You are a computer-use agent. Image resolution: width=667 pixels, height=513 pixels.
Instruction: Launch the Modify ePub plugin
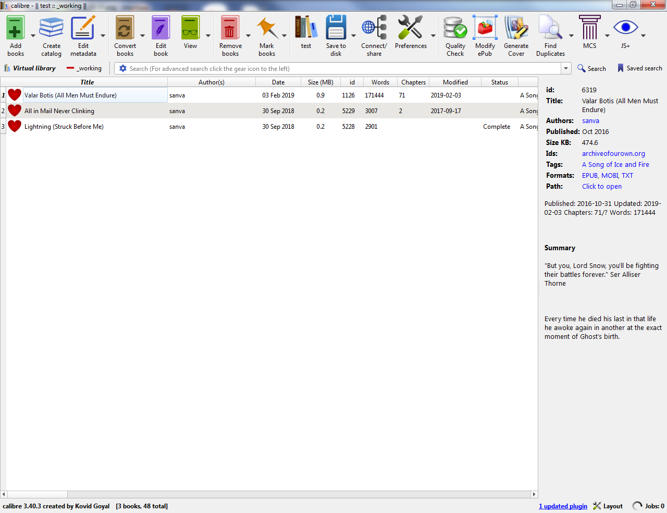[x=485, y=28]
